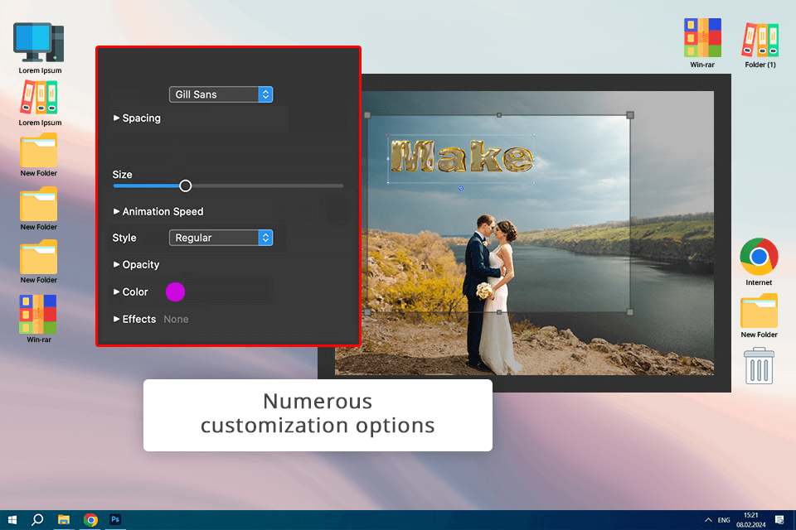Viewport: 796px width, 530px height.
Task: Open the Lorem Ipsum computer icon
Action: [x=39, y=48]
